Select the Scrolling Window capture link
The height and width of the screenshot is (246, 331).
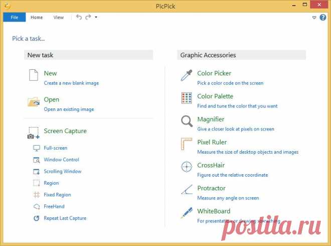coord(63,171)
